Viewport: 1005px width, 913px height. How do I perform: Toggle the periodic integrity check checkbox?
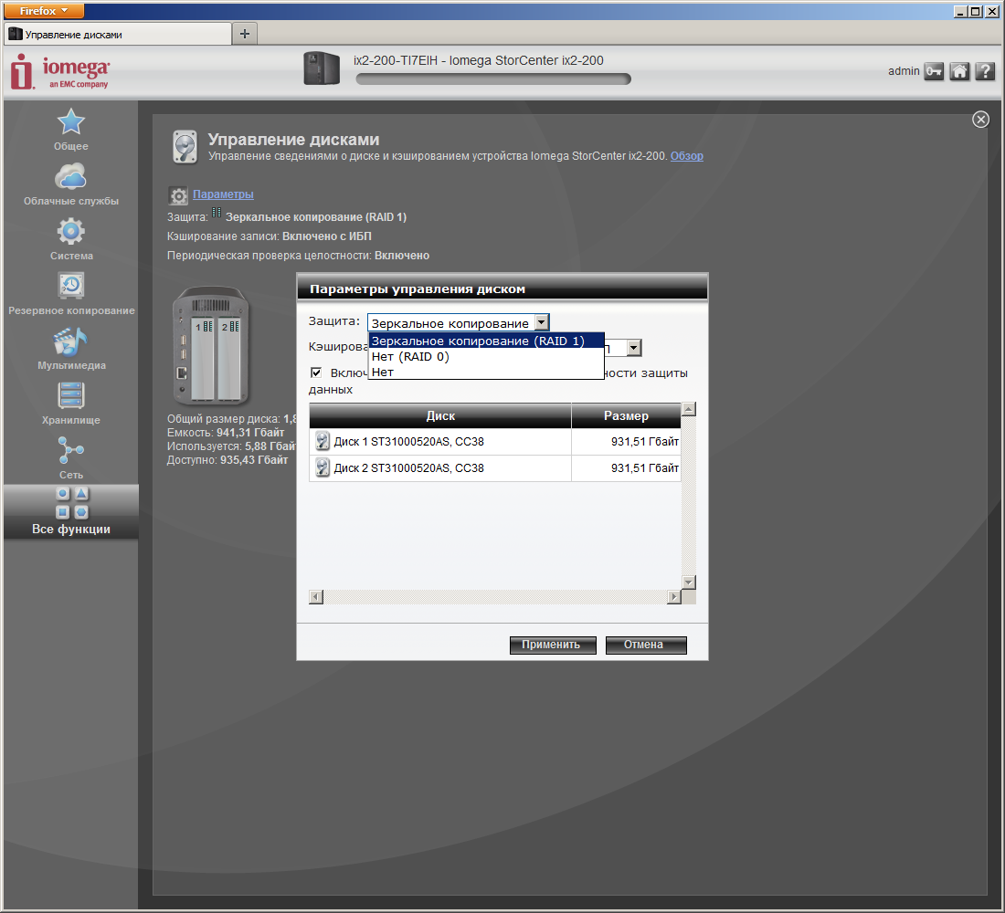coord(316,373)
